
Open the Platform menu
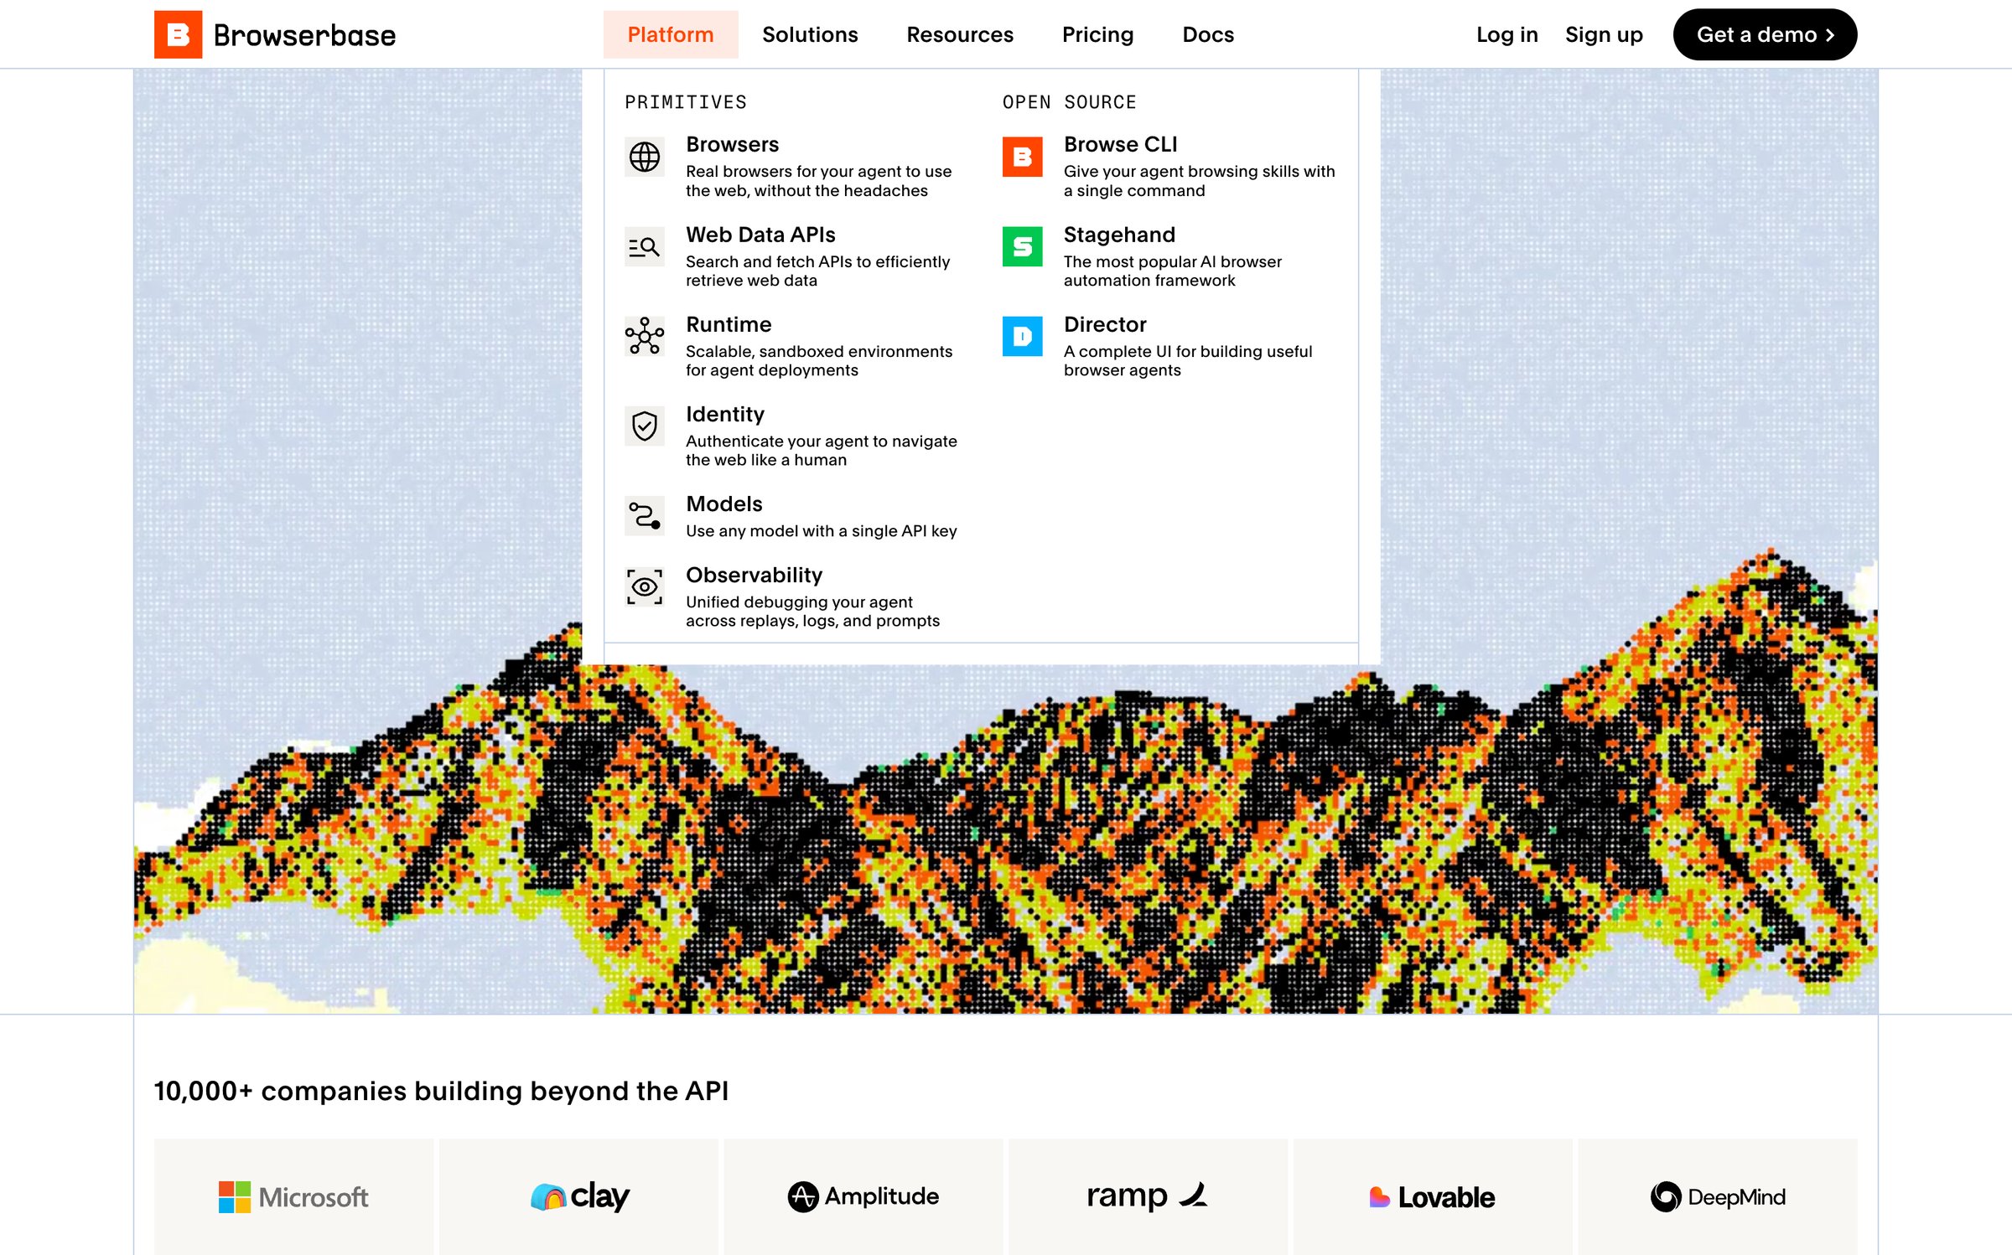(671, 34)
